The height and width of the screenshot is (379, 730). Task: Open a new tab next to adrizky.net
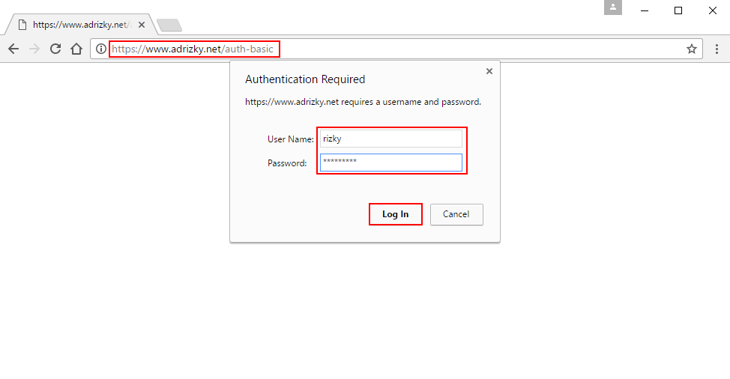tap(169, 25)
